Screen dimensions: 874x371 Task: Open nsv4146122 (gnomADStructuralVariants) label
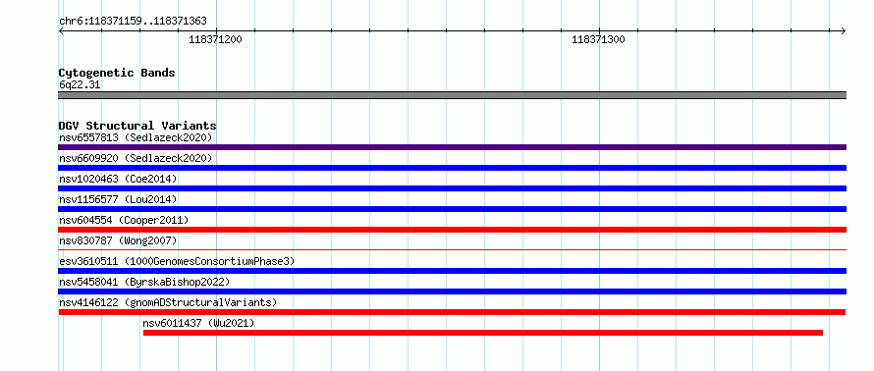(x=168, y=302)
